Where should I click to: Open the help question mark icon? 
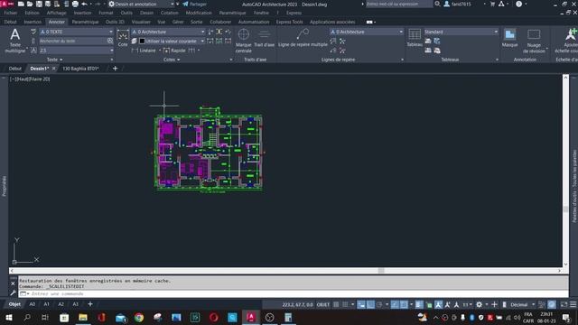[518, 4]
